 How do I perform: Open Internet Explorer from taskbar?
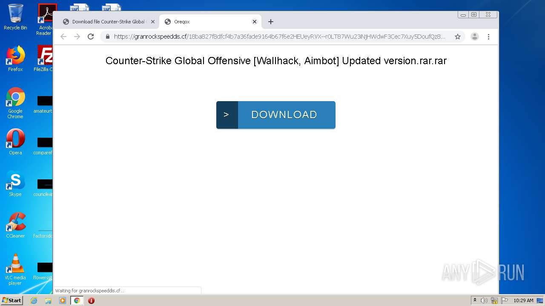pyautogui.click(x=34, y=300)
